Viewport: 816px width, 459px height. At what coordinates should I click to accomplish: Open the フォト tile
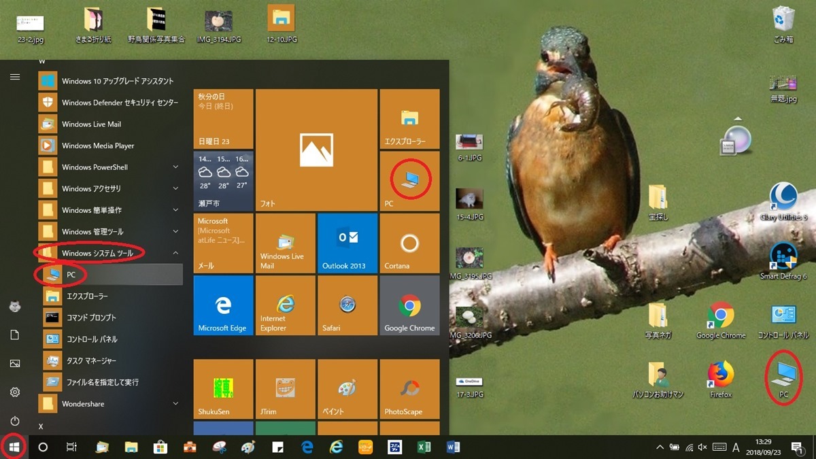[316, 150]
